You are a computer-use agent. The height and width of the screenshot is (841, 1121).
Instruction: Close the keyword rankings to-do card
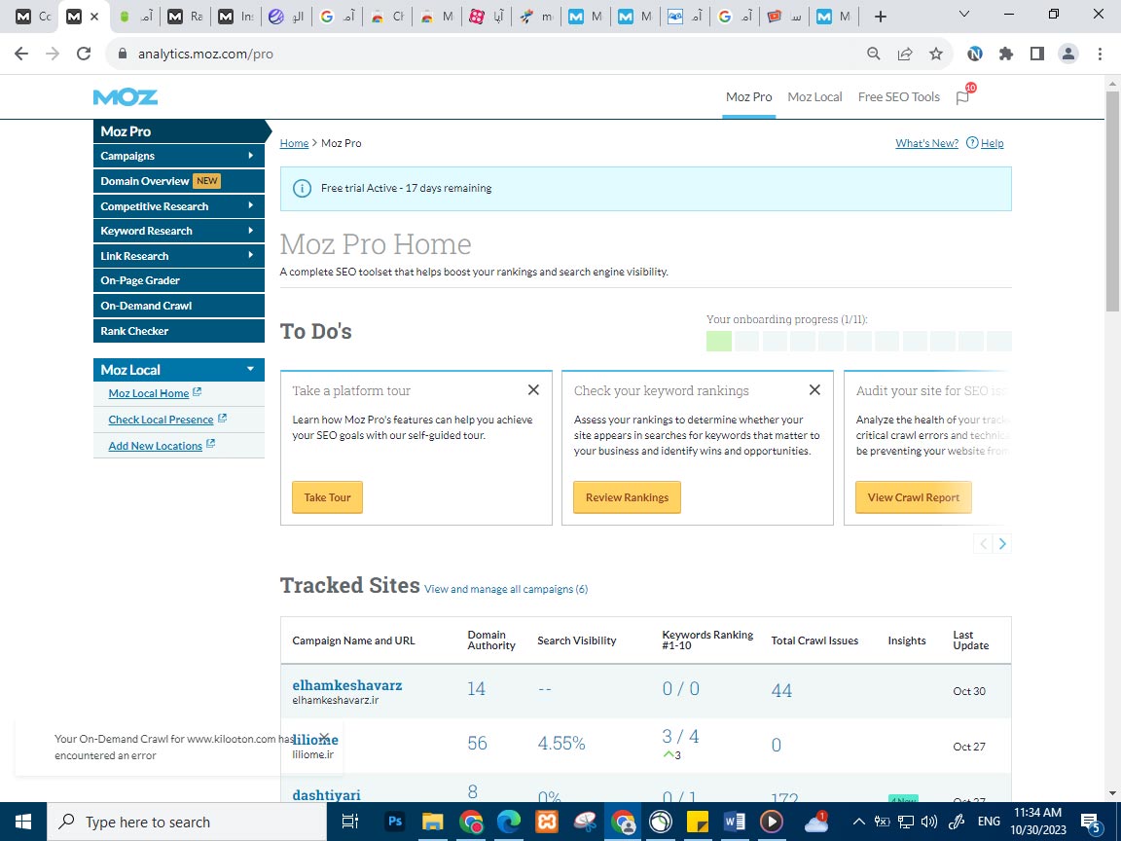pyautogui.click(x=814, y=390)
